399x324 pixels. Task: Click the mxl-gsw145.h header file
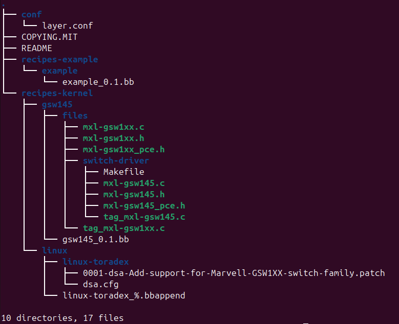134,194
